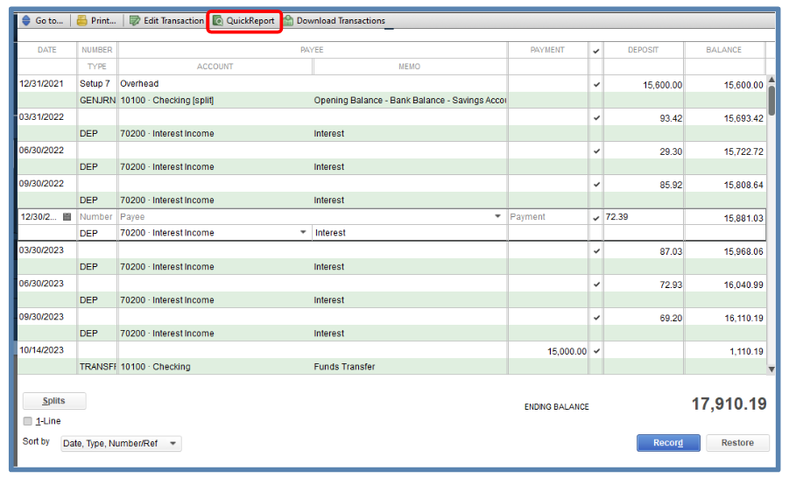789x478 pixels.
Task: Toggle cleared checkmark for 10/14/2023 transfer row
Action: (x=596, y=351)
